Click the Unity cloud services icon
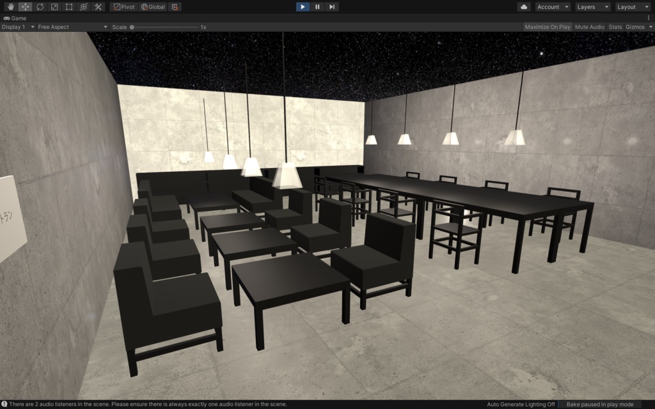Image resolution: width=655 pixels, height=409 pixels. 523,6
